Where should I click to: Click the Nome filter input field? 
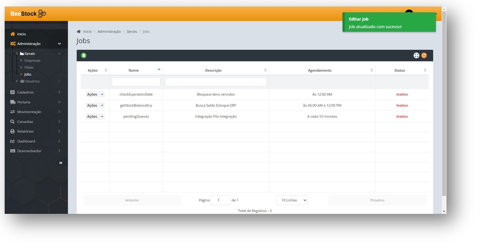point(136,82)
